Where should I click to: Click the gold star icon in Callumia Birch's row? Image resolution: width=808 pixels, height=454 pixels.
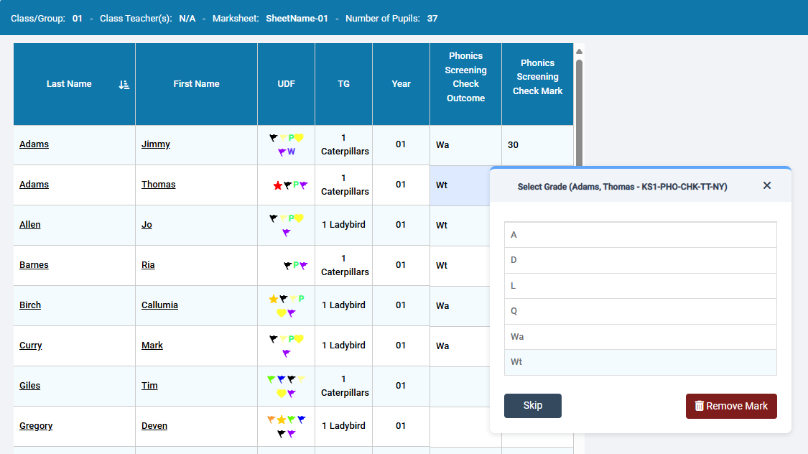273,299
